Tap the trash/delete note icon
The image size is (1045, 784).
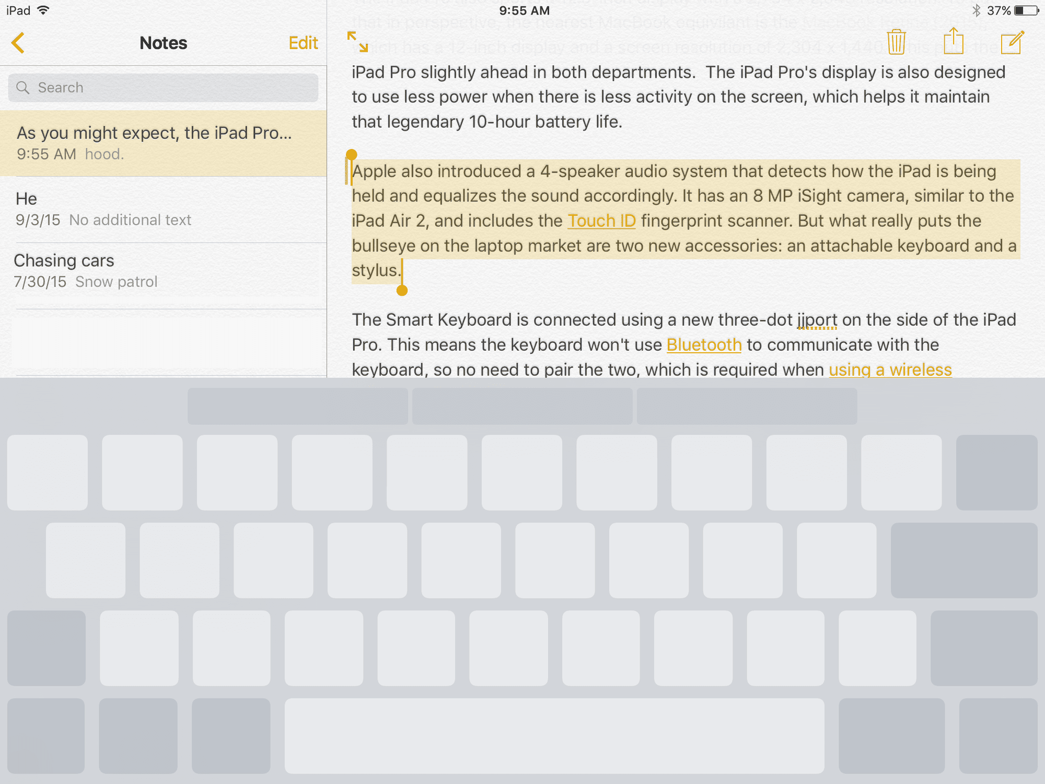tap(897, 41)
